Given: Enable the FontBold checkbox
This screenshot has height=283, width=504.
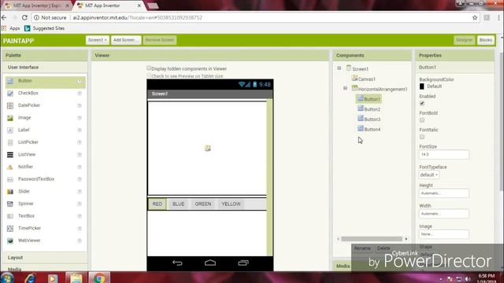Looking at the screenshot, I should tap(422, 120).
